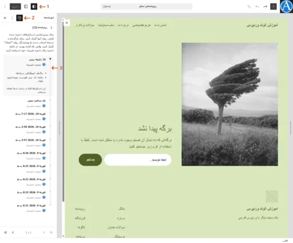Viewport: 293px width, 243px height.
Task: Go back using chevron beside رونوشت‌ها (13)
Action: click(52, 27)
